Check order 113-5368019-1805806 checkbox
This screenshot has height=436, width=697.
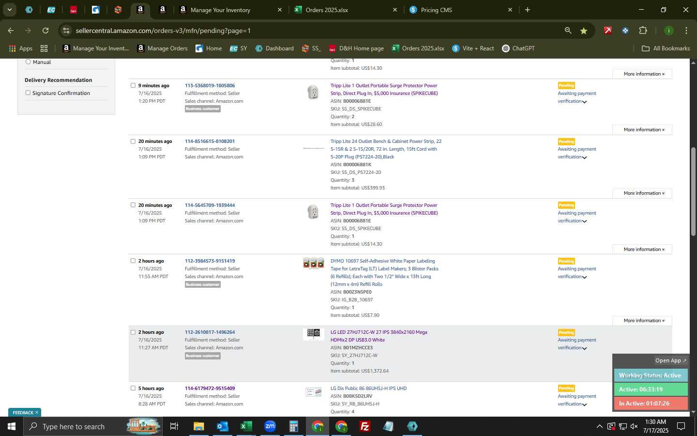133,85
